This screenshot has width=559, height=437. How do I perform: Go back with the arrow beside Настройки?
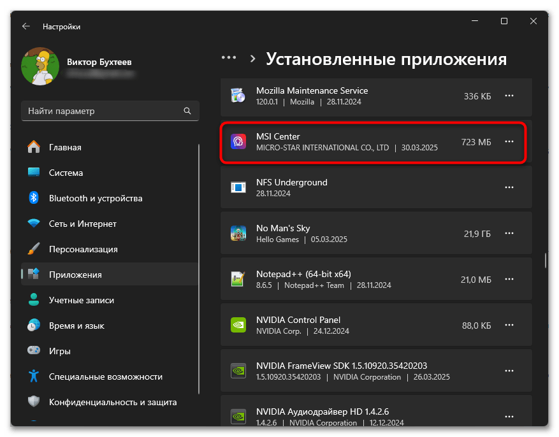pyautogui.click(x=25, y=26)
